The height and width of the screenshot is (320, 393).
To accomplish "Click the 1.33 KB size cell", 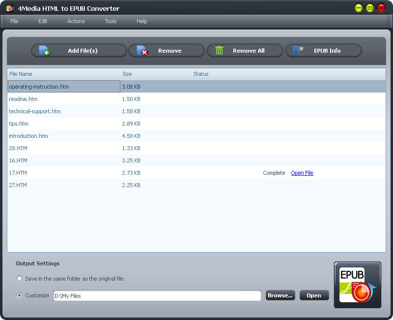I will pos(131,148).
